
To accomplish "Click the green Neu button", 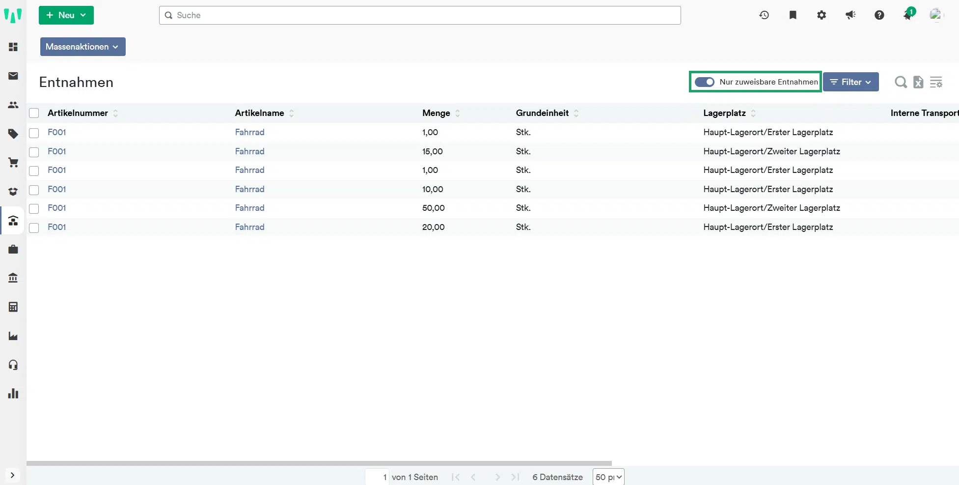I will 66,15.
